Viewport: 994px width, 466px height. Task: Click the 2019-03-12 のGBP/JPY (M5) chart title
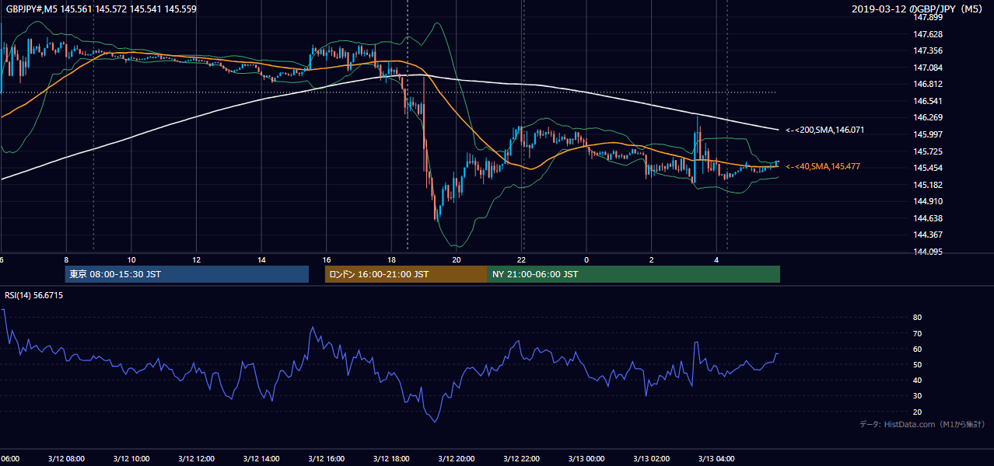tap(919, 9)
